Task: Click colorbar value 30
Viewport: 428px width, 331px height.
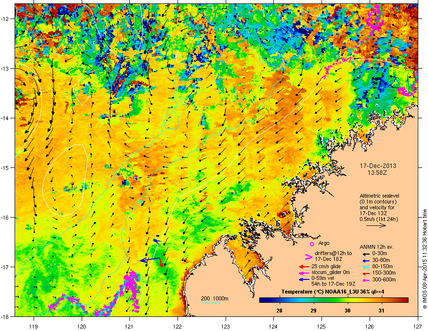Action: click(347, 311)
